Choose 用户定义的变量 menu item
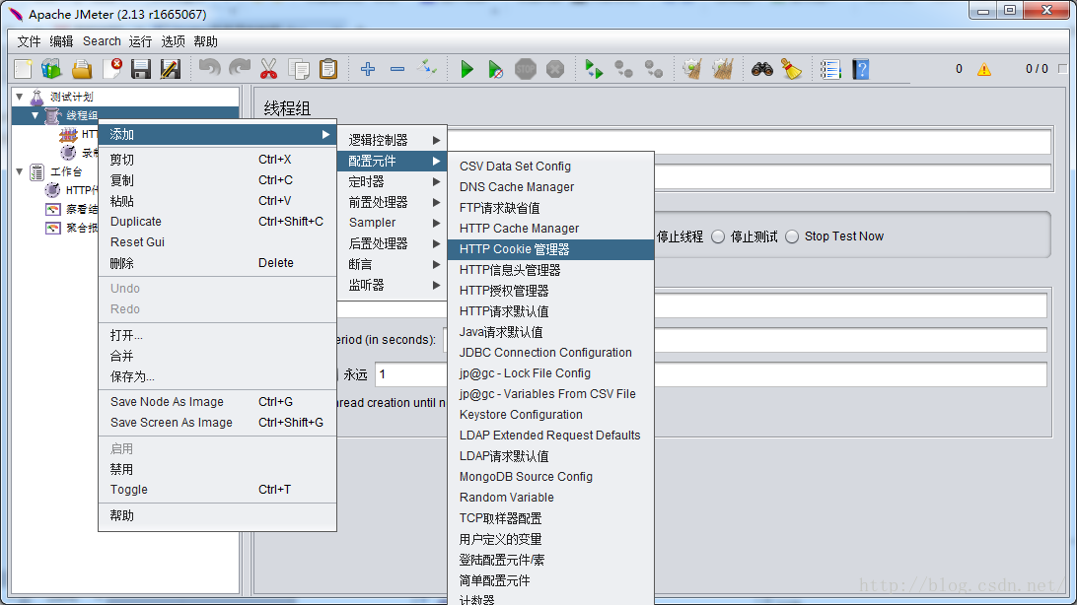This screenshot has width=1077, height=605. coord(551,539)
